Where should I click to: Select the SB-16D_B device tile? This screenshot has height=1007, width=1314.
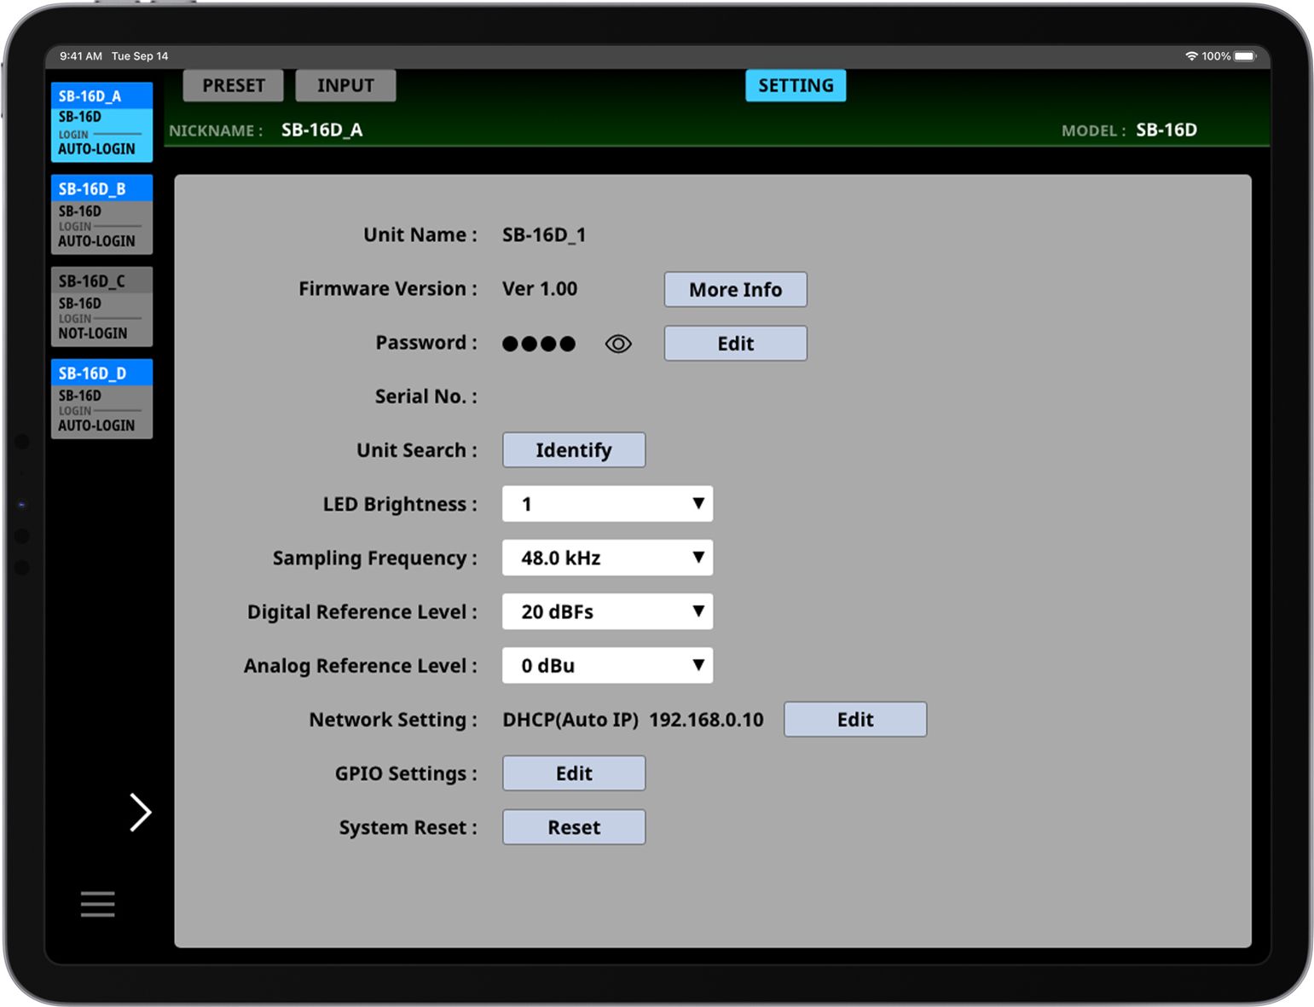101,215
